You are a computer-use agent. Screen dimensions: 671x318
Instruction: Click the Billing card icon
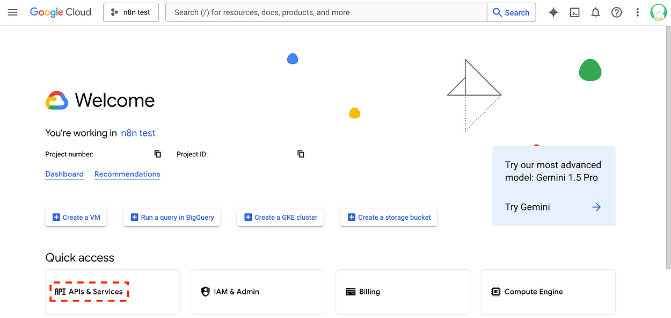pos(351,292)
